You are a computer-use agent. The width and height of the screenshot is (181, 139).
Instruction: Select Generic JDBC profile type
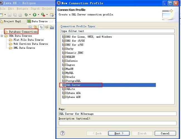(x=73, y=53)
